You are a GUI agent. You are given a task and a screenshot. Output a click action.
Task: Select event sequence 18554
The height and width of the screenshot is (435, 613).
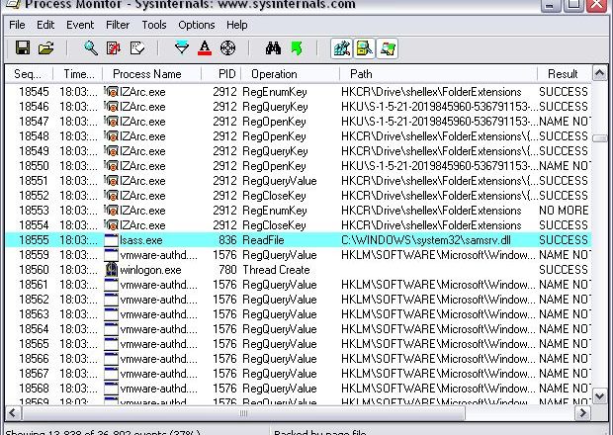[x=34, y=225]
